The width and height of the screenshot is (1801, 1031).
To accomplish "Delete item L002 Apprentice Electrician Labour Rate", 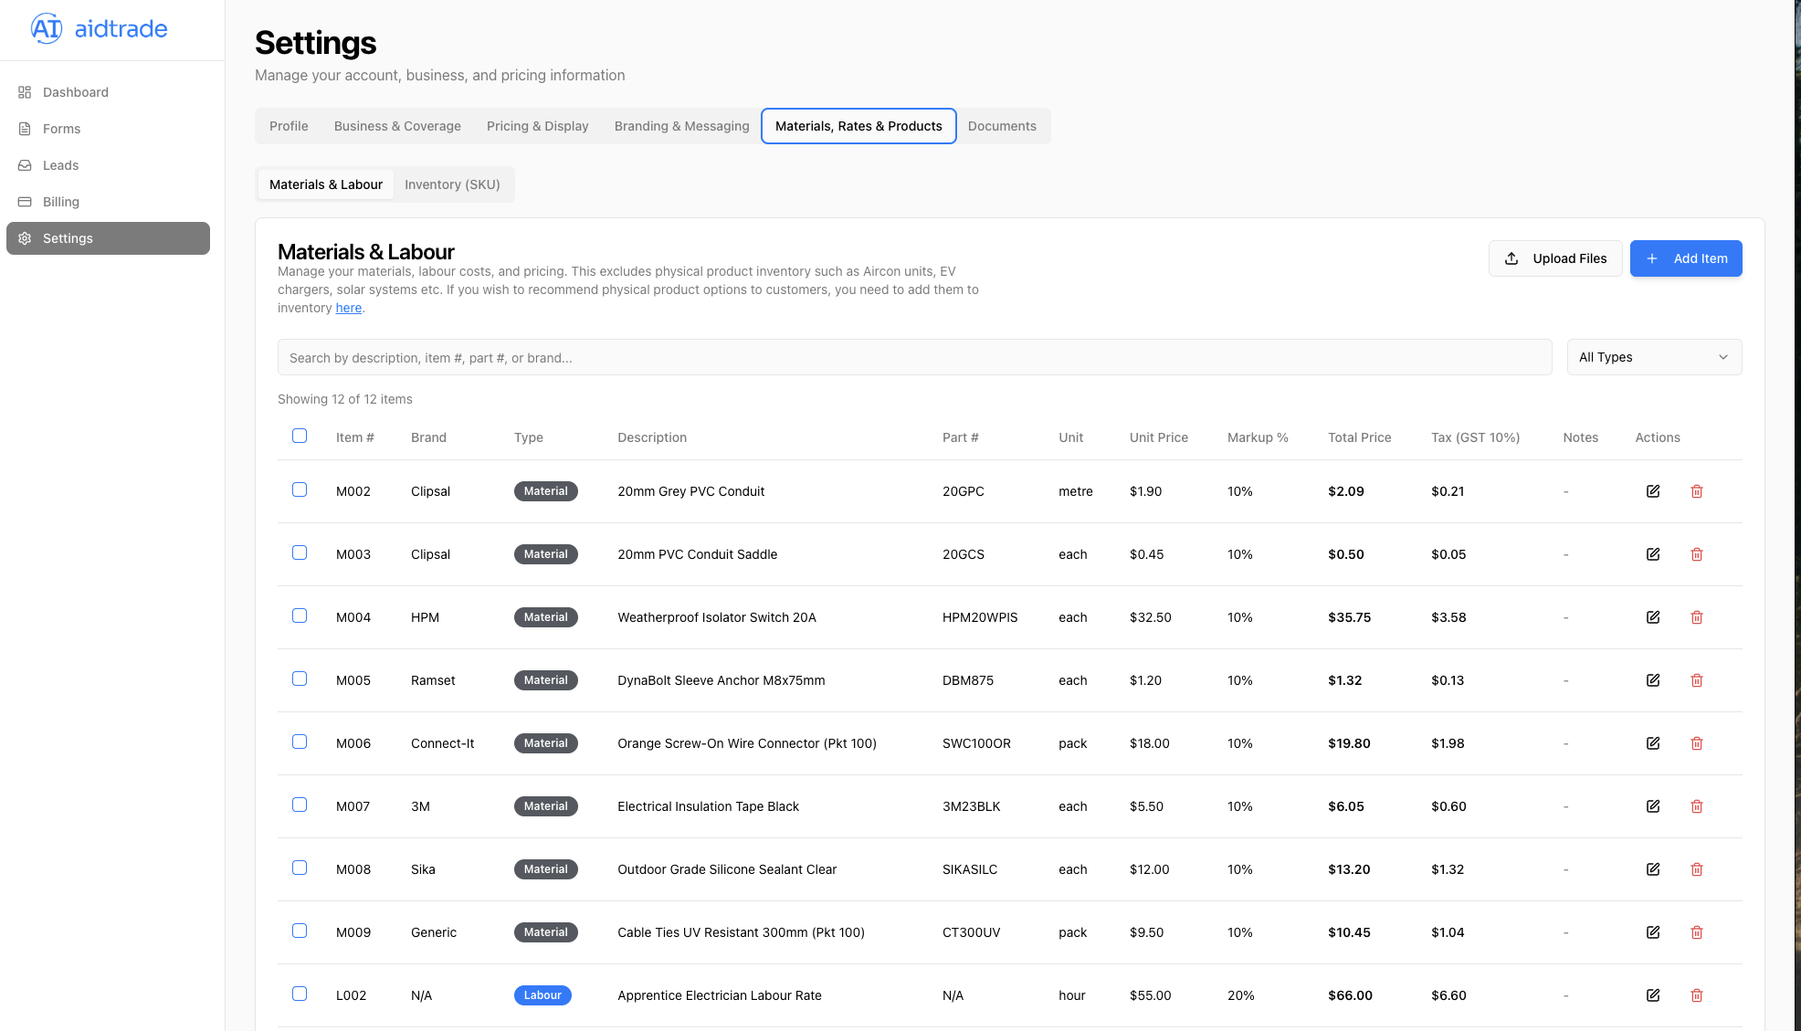I will (1697, 995).
